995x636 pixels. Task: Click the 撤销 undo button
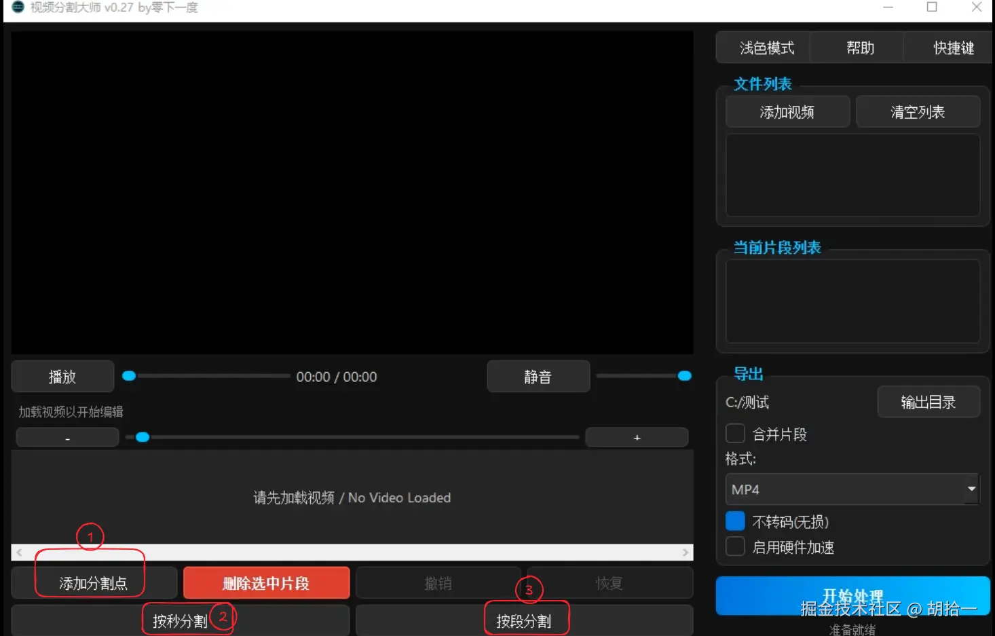[438, 583]
